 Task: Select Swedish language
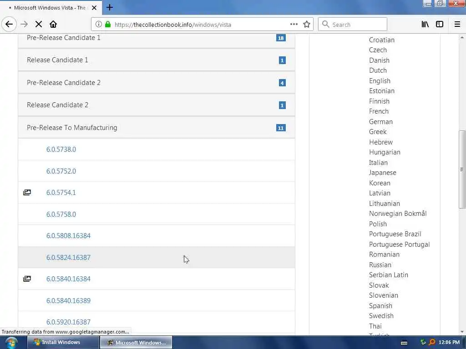pos(381,316)
